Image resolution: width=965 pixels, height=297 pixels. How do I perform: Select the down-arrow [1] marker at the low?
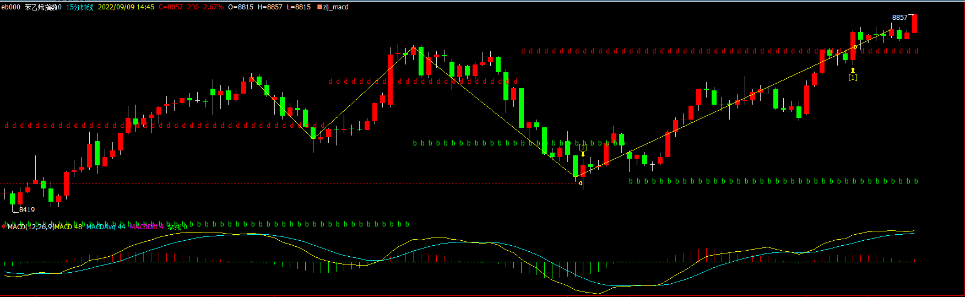click(x=583, y=150)
